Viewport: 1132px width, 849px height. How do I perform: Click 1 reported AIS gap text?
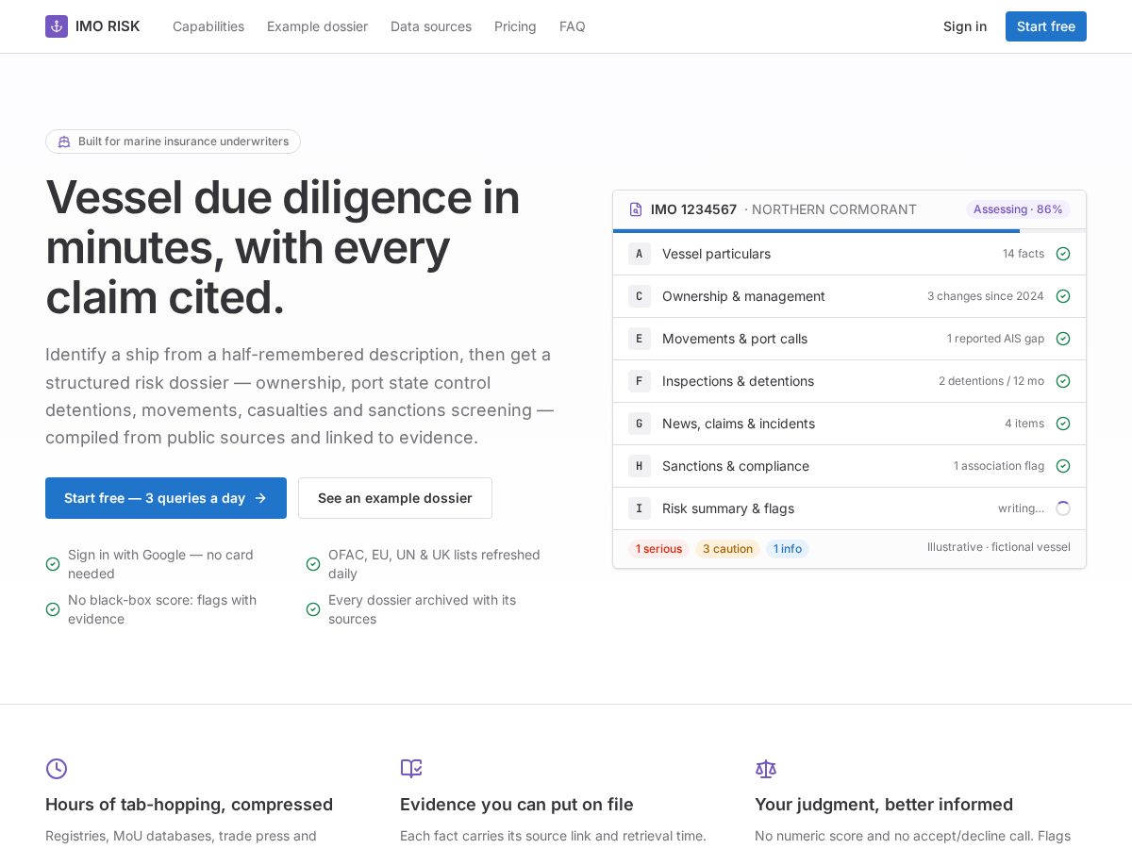tap(995, 339)
